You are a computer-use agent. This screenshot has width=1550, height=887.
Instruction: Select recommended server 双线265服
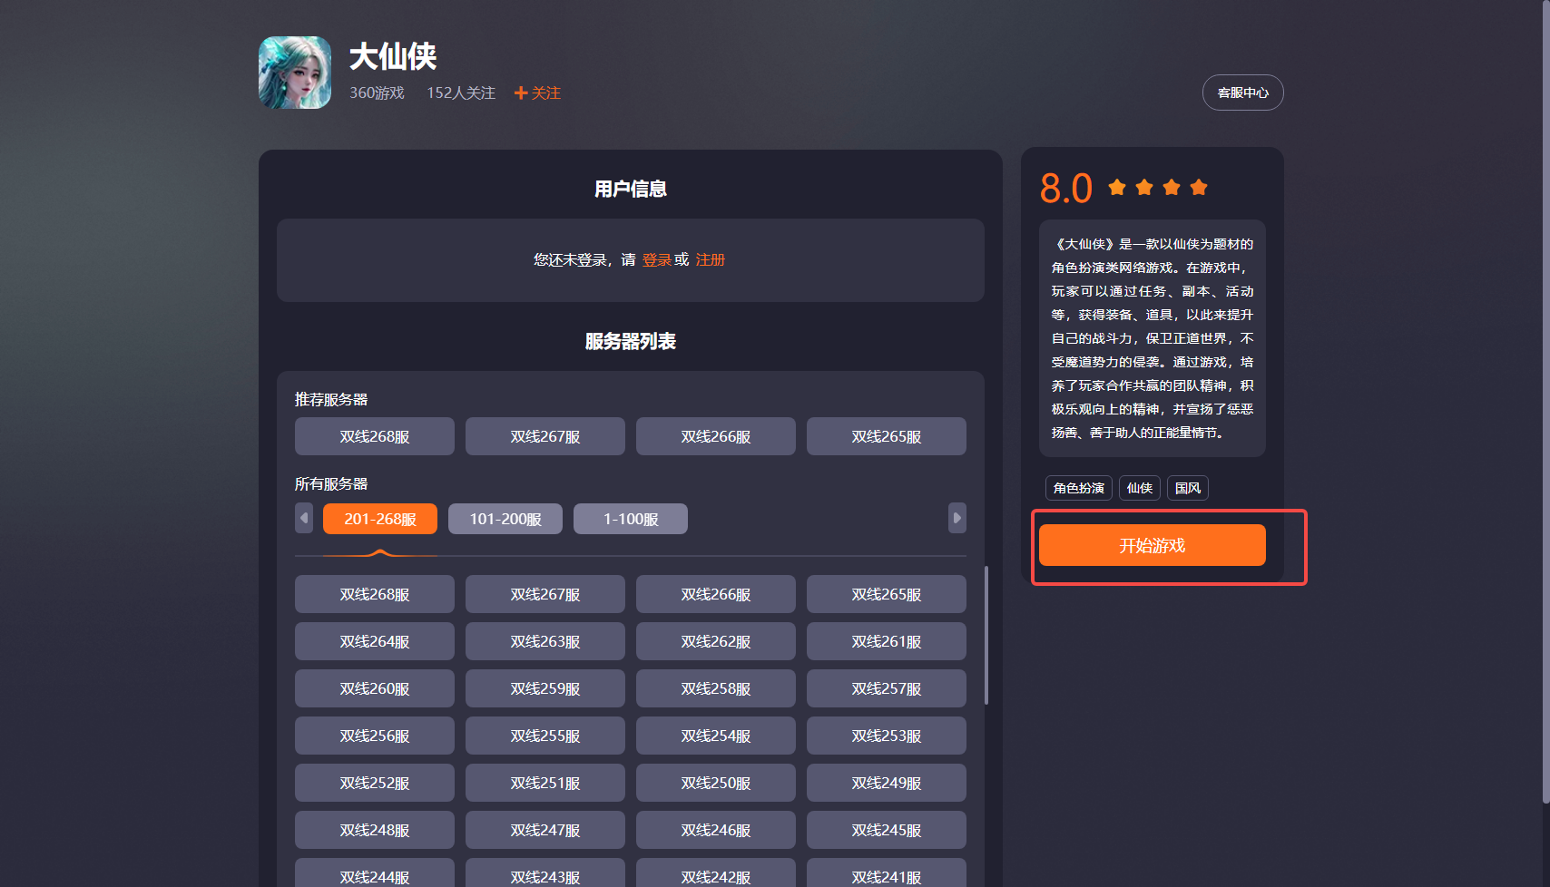(886, 436)
